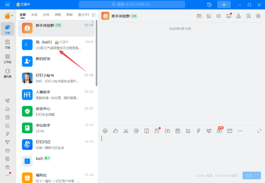Expand the user avatar status dropdown
This screenshot has height=183, width=265.
pos(12,16)
